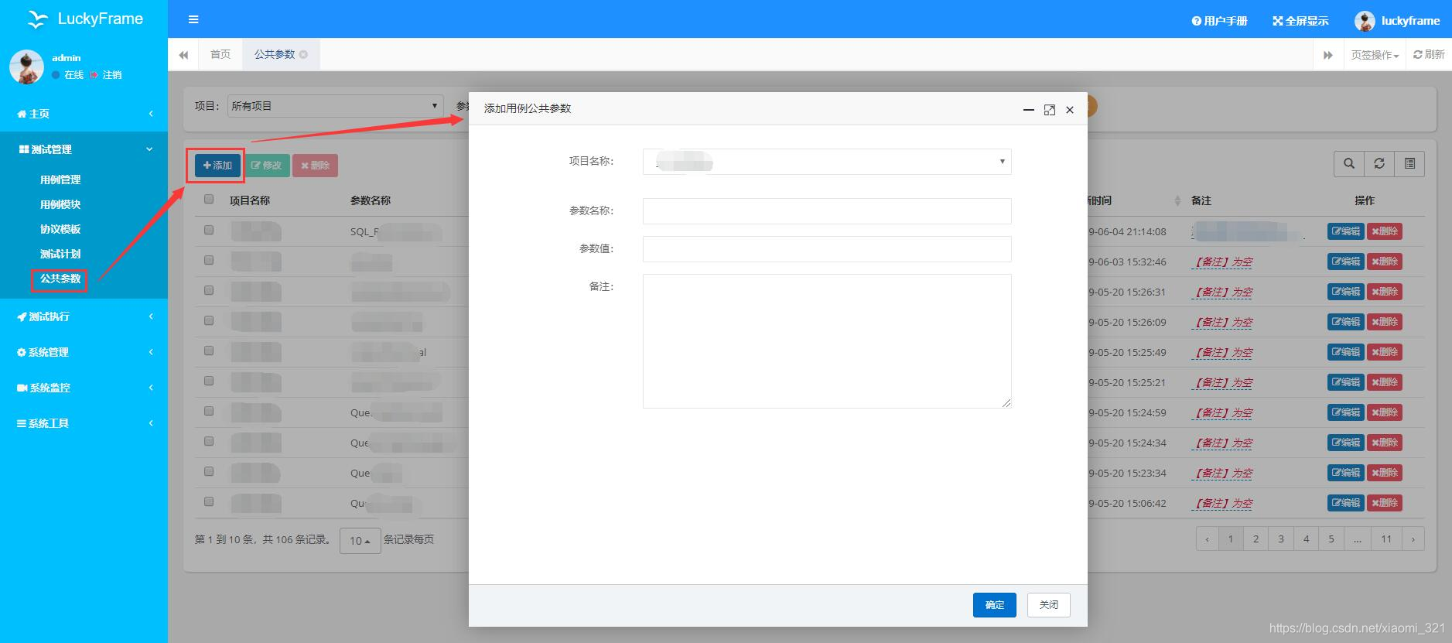Screen dimensions: 1452x643
Task: Tick the checkbox for the 15:25:21 row
Action: click(x=209, y=381)
